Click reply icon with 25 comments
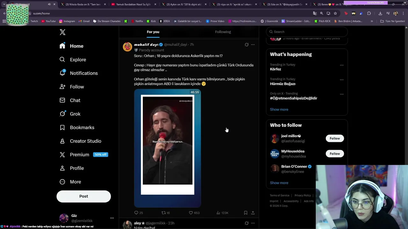This screenshot has height=229, width=408. coord(138,213)
